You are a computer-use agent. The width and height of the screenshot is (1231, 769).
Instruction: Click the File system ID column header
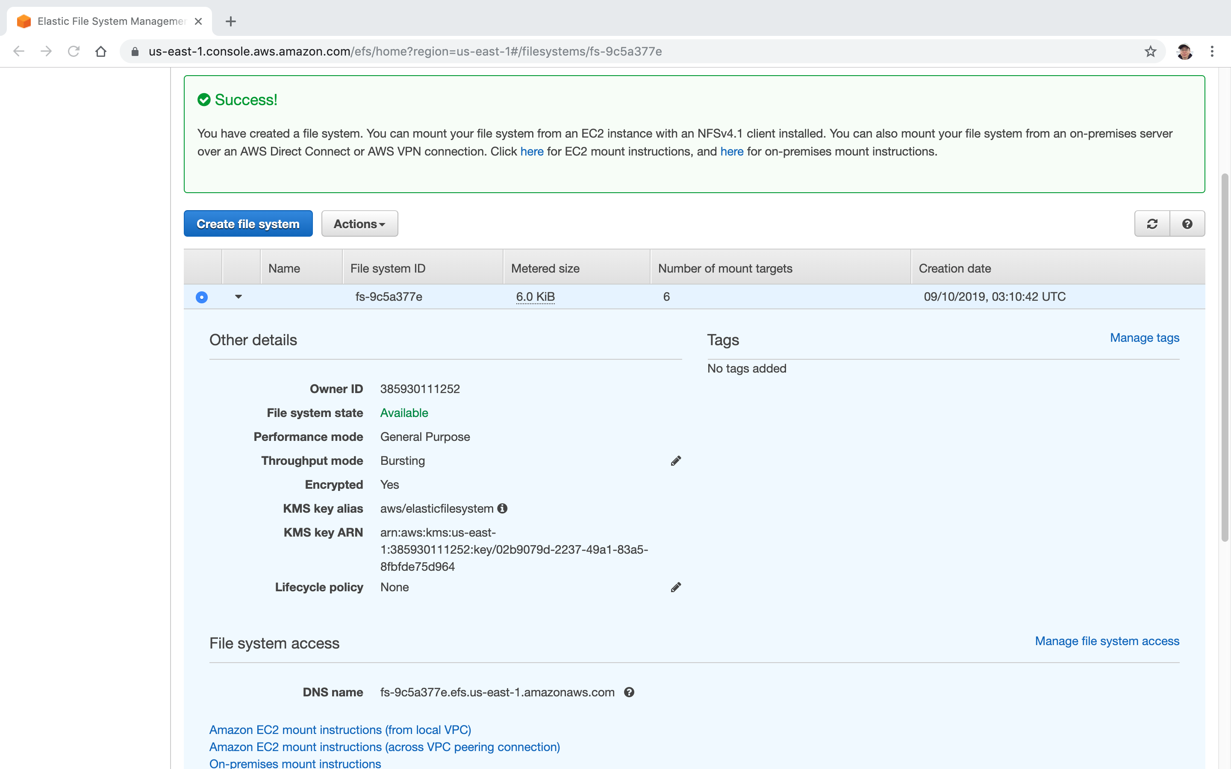coord(423,268)
